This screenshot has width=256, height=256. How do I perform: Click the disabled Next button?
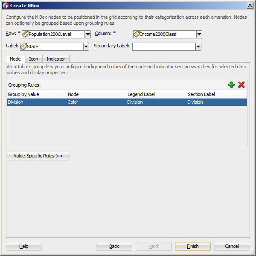click(x=154, y=246)
